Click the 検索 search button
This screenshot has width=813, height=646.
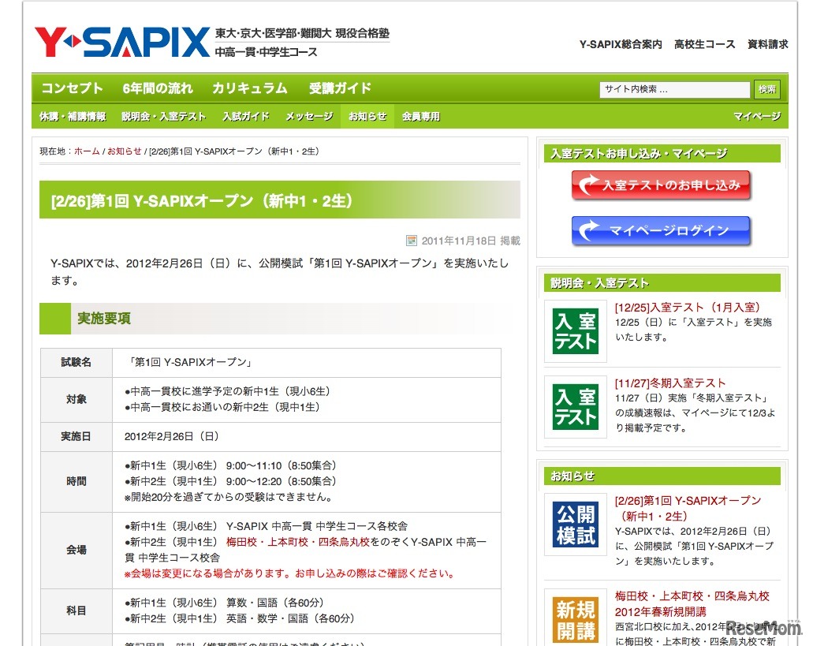pos(766,89)
